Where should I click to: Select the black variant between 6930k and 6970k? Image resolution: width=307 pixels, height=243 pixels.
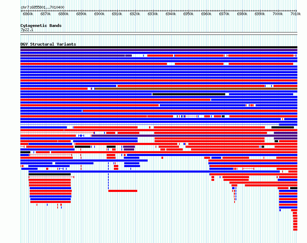pos(189,94)
